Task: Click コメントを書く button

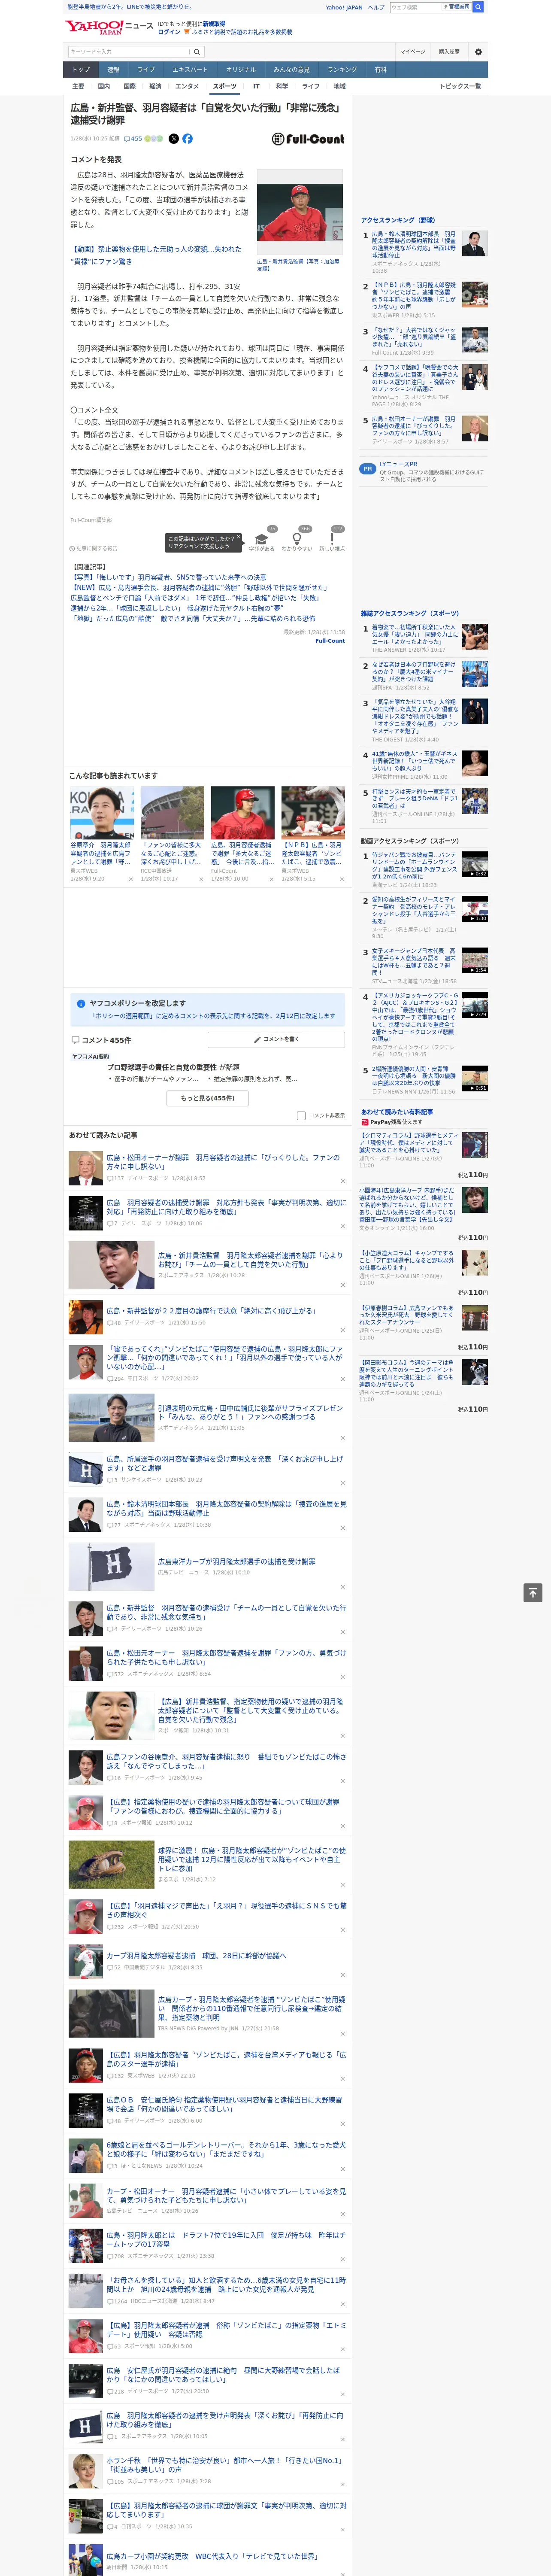Action: 277,1039
